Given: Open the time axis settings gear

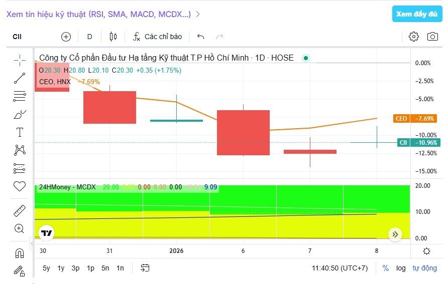Looking at the screenshot, I should [x=426, y=251].
